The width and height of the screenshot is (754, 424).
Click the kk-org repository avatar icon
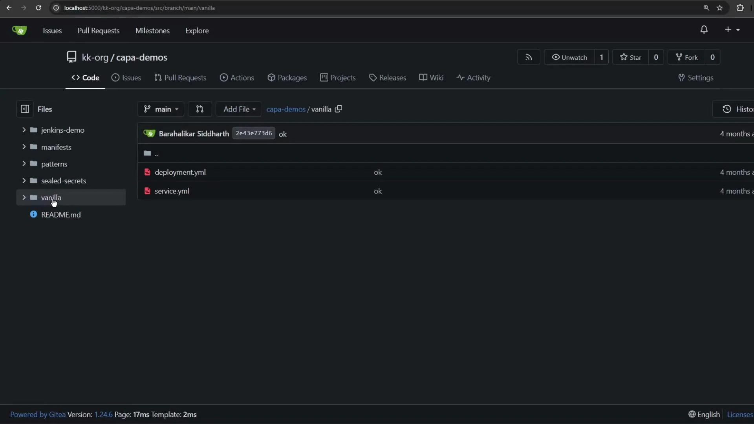tap(71, 57)
